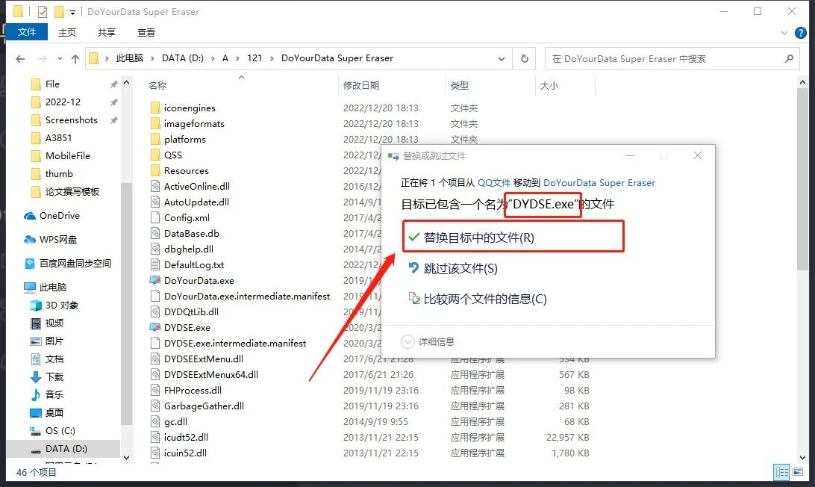The image size is (815, 487).
Task: Open 桌面 in the navigation pane
Action: pos(54,412)
